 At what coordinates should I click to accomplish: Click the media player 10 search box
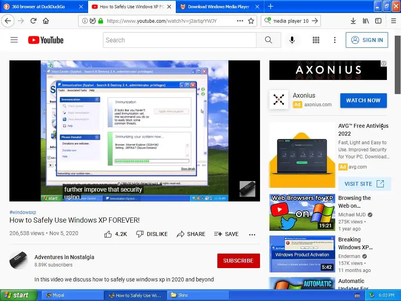(291, 21)
